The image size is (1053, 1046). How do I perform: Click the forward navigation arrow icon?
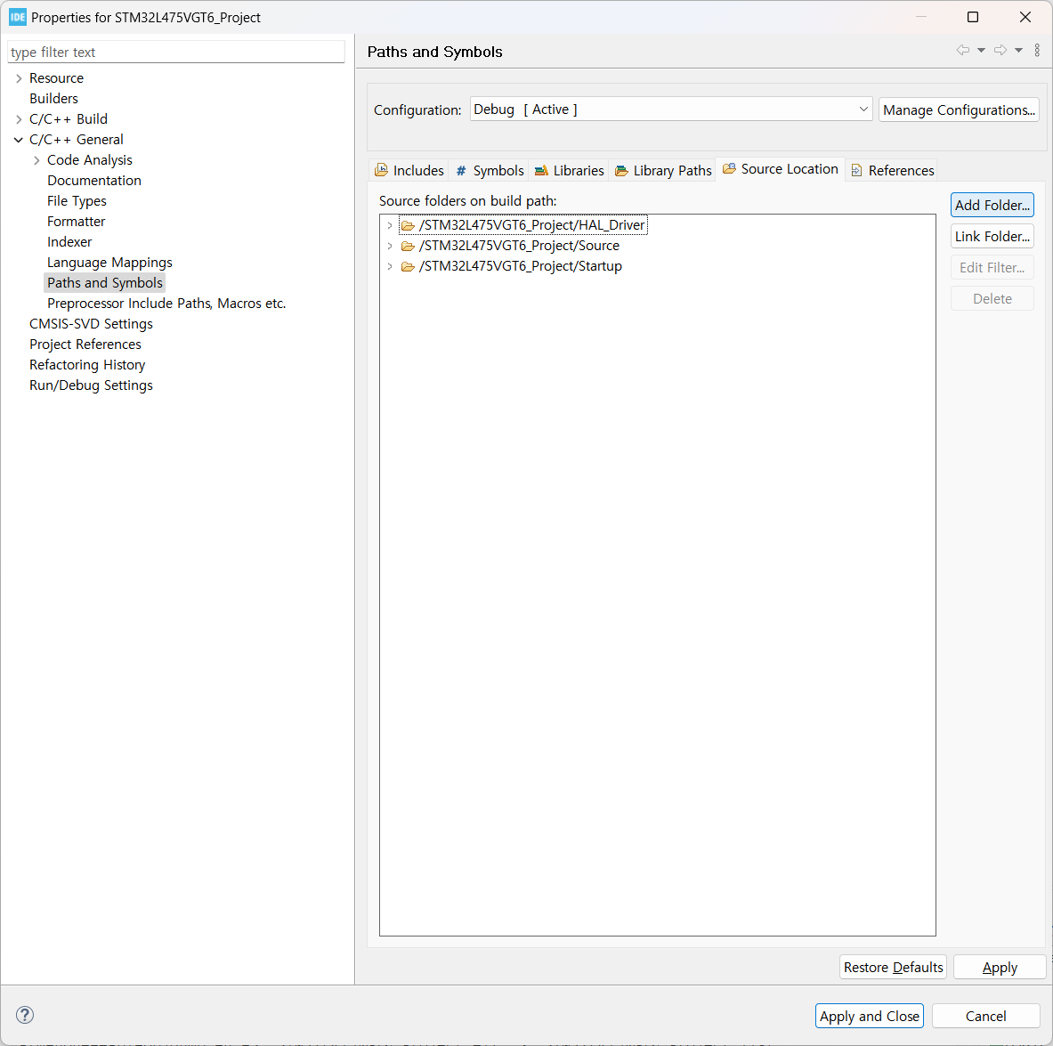point(1000,51)
